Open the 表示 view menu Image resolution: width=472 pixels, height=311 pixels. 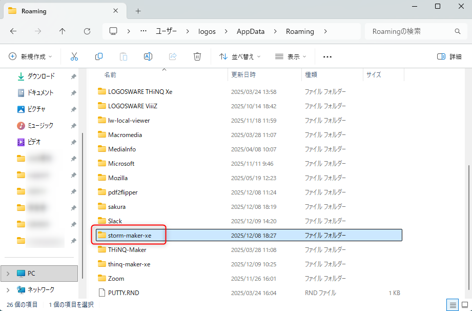(291, 56)
